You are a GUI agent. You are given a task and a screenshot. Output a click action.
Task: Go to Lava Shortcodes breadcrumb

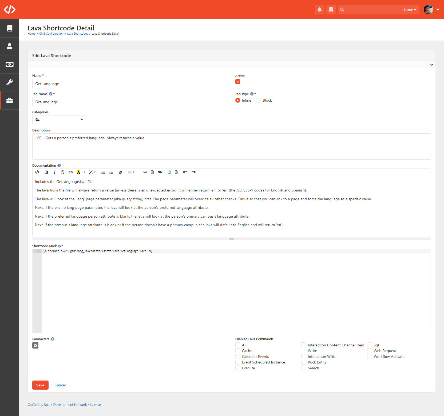tap(78, 34)
